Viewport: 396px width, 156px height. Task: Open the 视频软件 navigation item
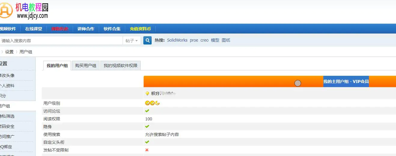click(8, 29)
